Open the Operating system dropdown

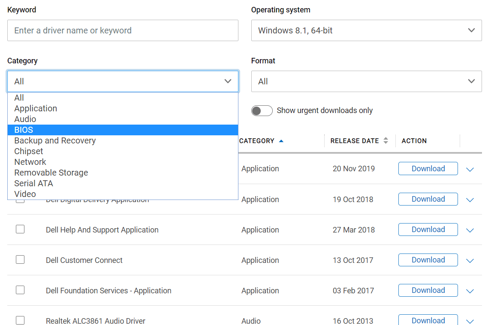click(366, 30)
